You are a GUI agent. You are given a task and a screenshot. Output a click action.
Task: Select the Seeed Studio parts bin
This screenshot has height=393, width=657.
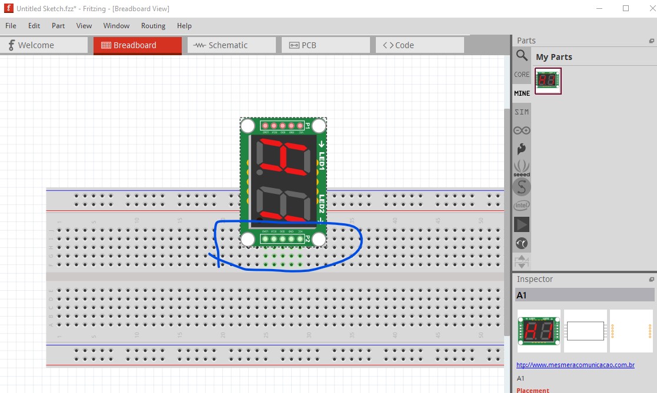[x=521, y=169]
